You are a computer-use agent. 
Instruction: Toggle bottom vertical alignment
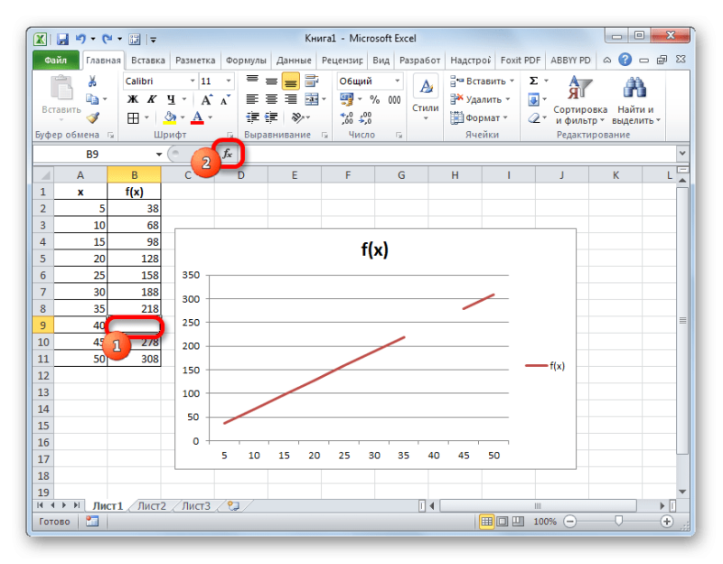pos(291,81)
